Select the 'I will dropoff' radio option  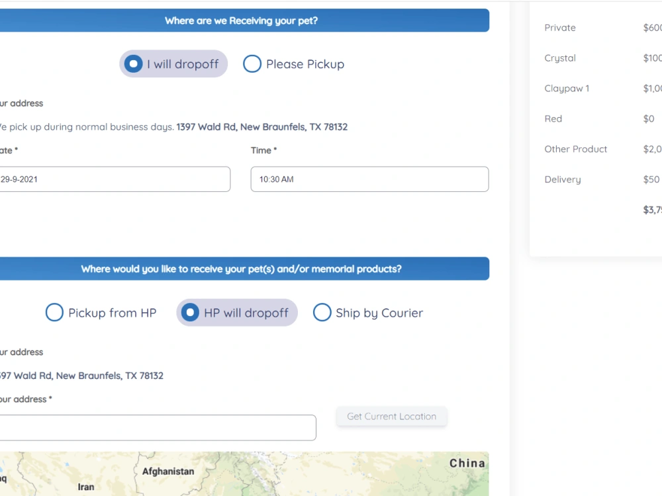173,64
